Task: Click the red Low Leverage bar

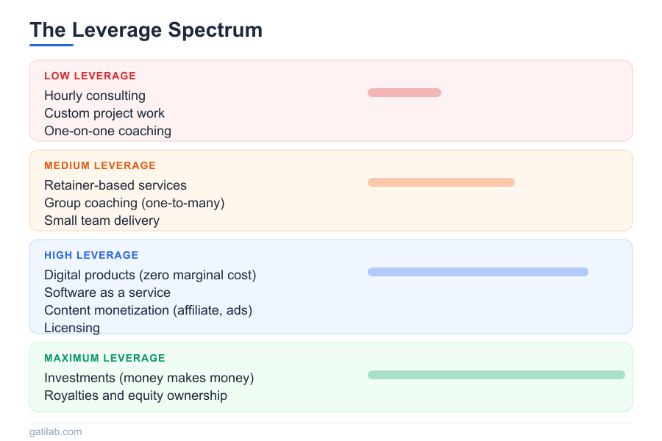Action: click(x=405, y=93)
